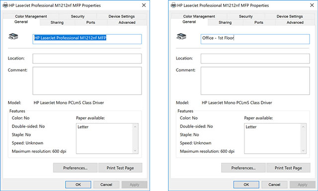Click Model driver text in left dialog
318x191 pixels.
[x=69, y=103]
